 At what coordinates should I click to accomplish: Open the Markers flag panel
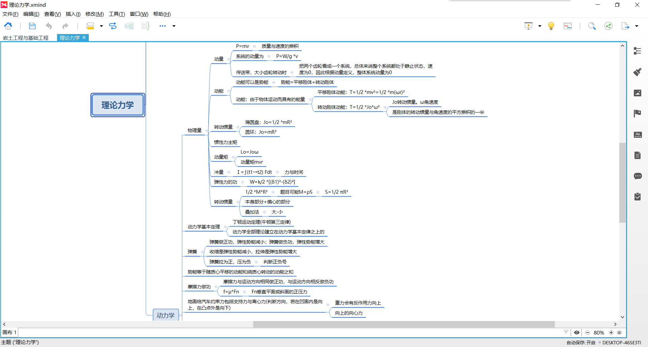coord(637,114)
